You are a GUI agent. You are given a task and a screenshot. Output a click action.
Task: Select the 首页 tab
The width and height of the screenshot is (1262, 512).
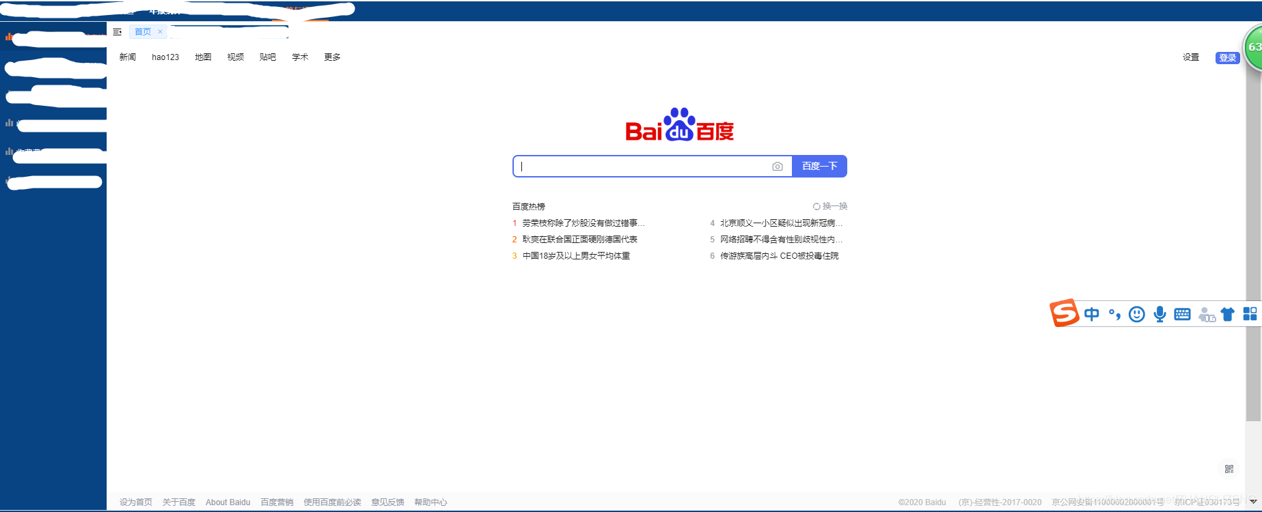pyautogui.click(x=142, y=31)
